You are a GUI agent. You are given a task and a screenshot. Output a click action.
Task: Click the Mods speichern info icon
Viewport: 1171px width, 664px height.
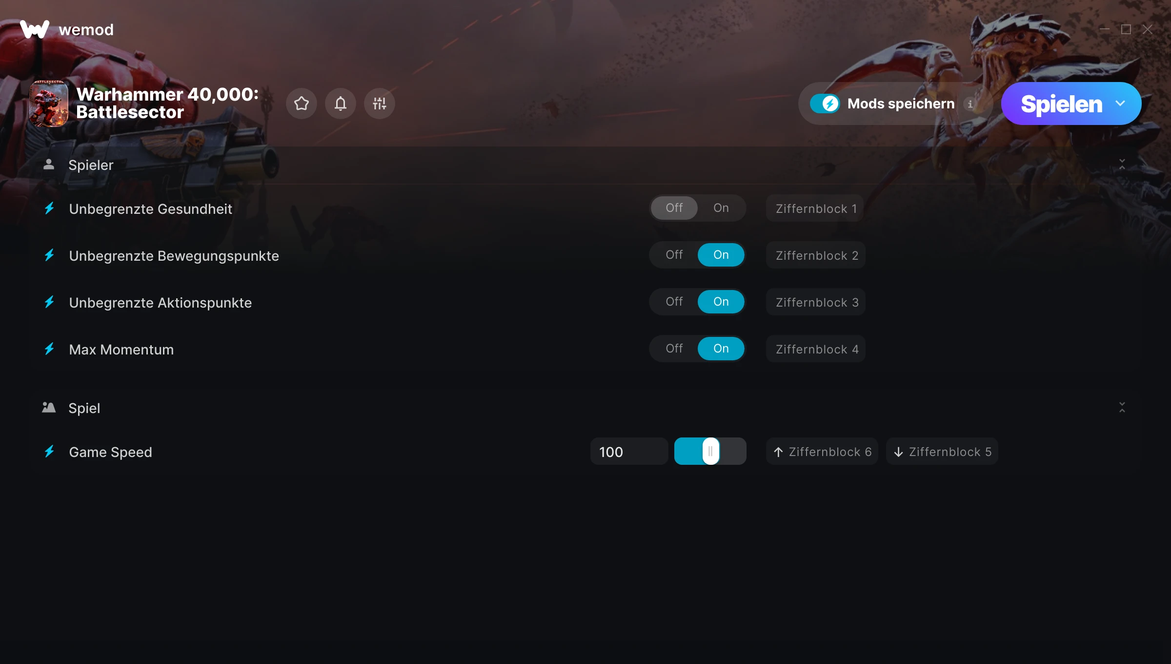pyautogui.click(x=970, y=104)
